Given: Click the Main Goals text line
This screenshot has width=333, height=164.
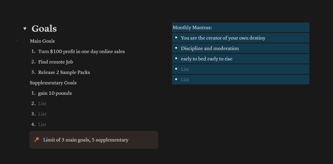Looking at the screenshot, I should click(42, 41).
